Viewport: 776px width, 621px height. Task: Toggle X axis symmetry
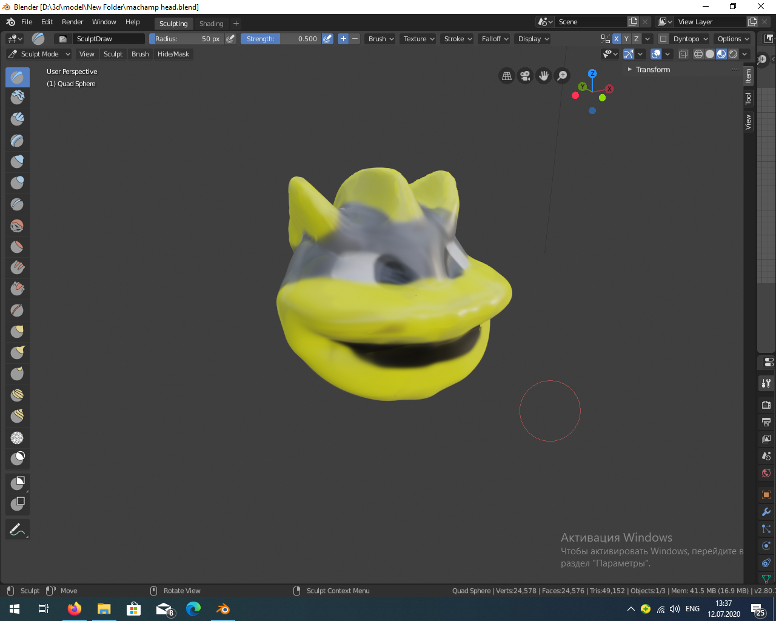[x=617, y=39]
